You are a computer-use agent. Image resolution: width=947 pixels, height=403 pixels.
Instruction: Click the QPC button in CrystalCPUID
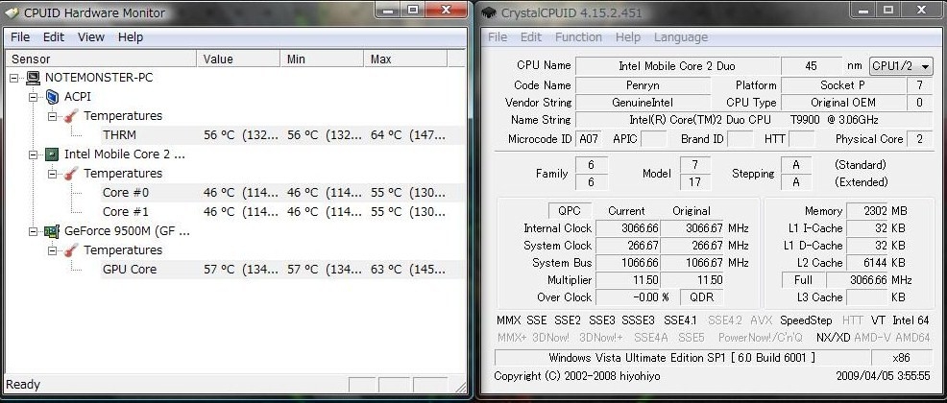pyautogui.click(x=569, y=211)
